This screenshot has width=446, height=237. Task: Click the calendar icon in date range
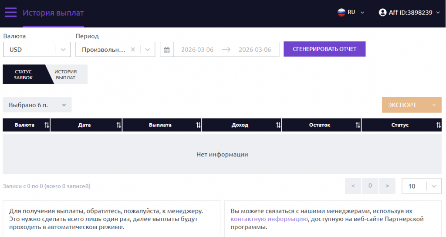pyautogui.click(x=166, y=50)
